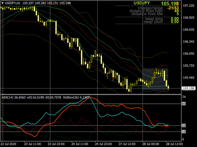Click the indicator level 60 label
The image size is (197, 147).
pos(183,104)
